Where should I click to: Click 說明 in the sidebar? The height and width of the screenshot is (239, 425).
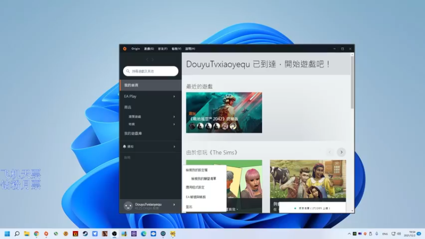pyautogui.click(x=127, y=157)
